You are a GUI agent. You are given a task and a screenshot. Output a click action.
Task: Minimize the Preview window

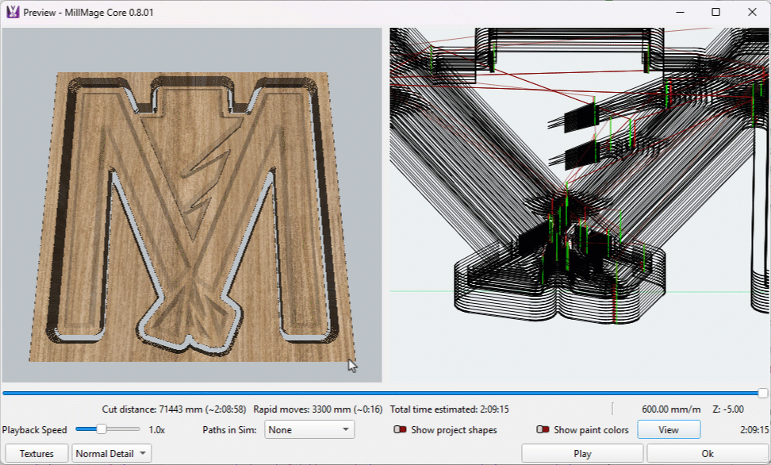(x=680, y=13)
